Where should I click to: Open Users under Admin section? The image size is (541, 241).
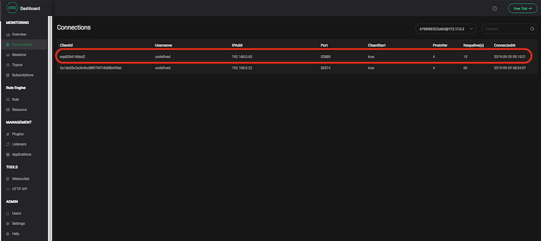[16, 214]
